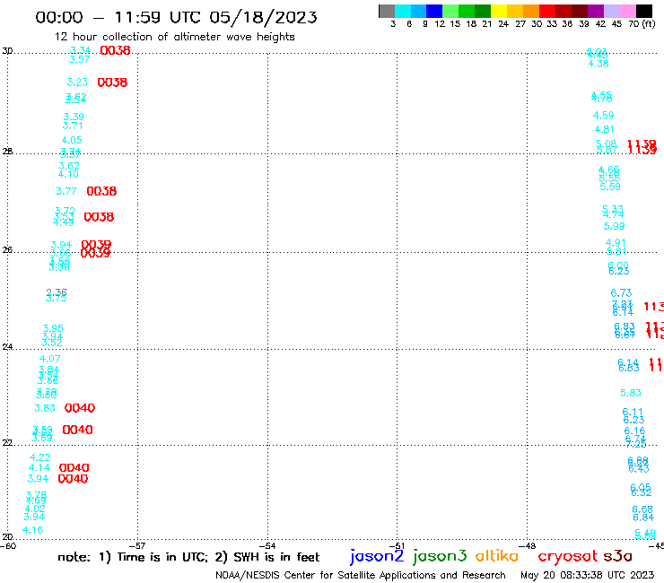Click the wave height value 4.07
This screenshot has width=664, height=583.
point(49,359)
